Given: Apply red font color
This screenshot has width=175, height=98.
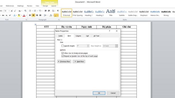Looking at the screenshot, I should 24,15.
